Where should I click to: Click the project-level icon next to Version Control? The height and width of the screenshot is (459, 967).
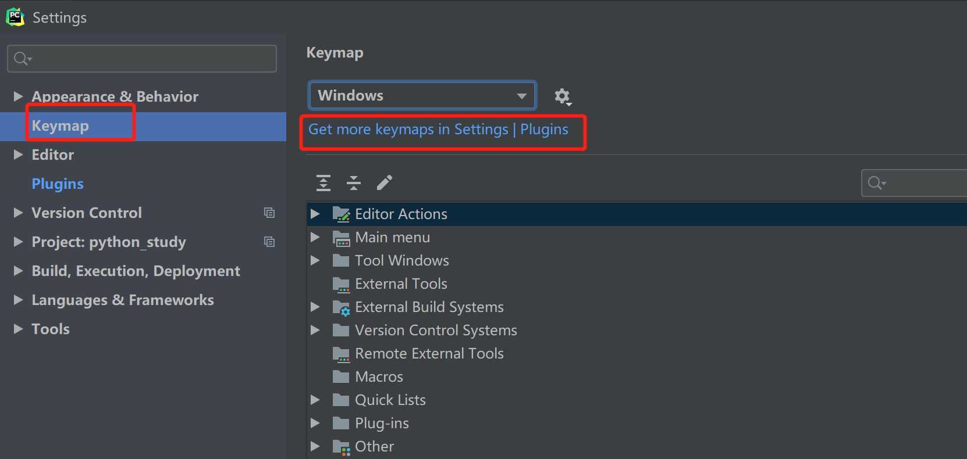[x=269, y=213]
